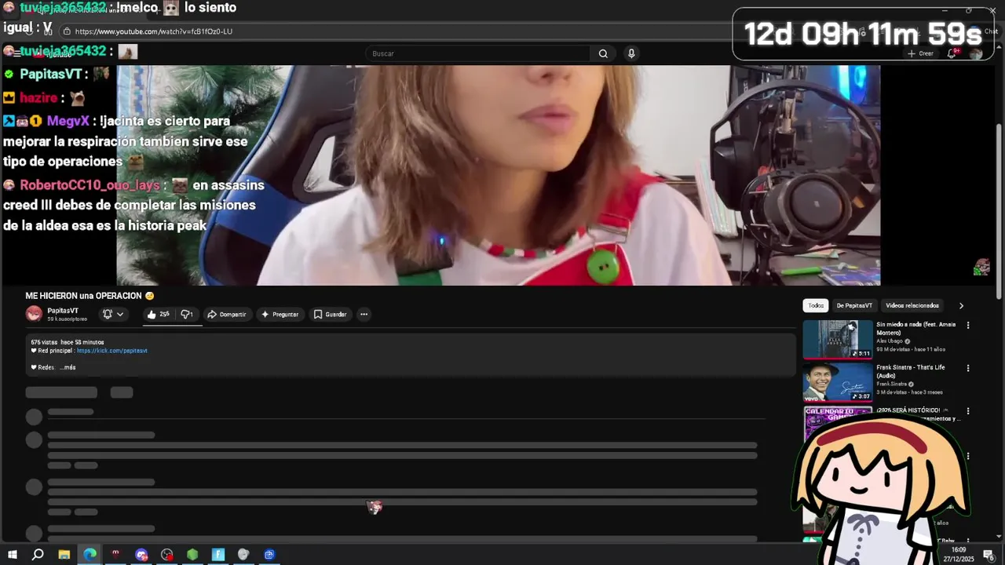Open YouTube notifications bell in header
Viewport: 1005px width, 565px height.
[x=952, y=53]
